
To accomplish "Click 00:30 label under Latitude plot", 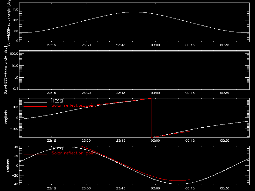I will coord(225,188).
